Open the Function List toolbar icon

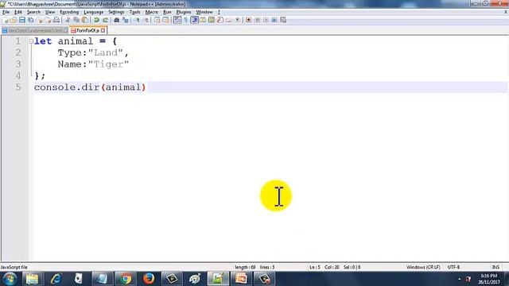coord(220,20)
